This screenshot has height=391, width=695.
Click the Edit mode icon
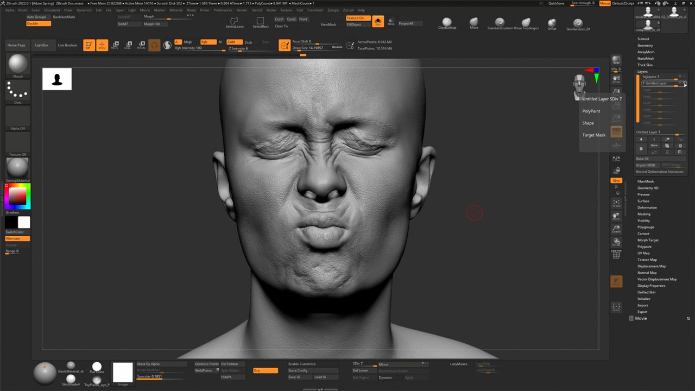pyautogui.click(x=88, y=45)
